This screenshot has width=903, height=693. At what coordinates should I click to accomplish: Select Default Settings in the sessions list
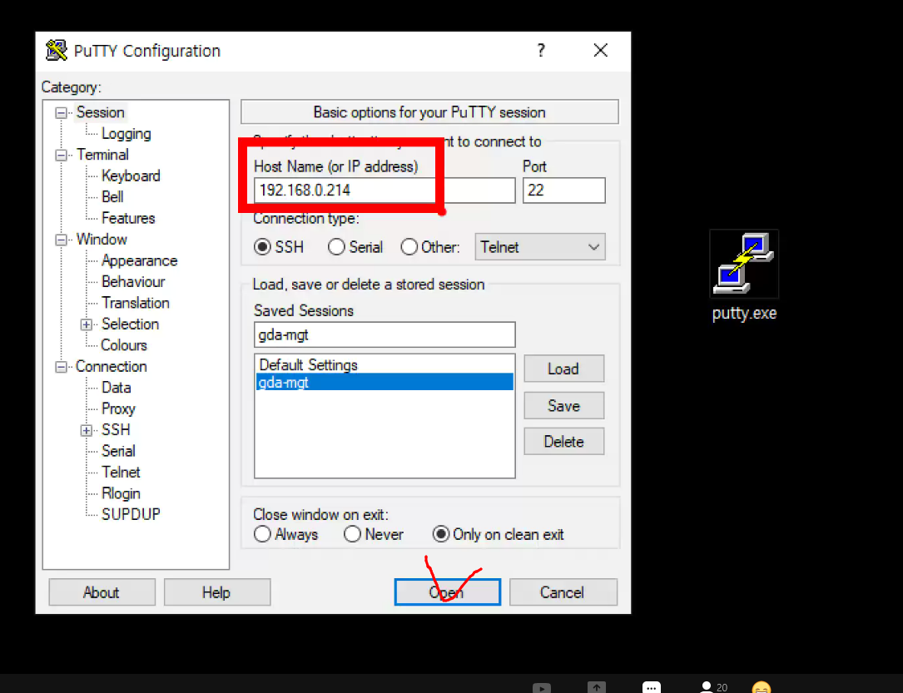(x=385, y=365)
